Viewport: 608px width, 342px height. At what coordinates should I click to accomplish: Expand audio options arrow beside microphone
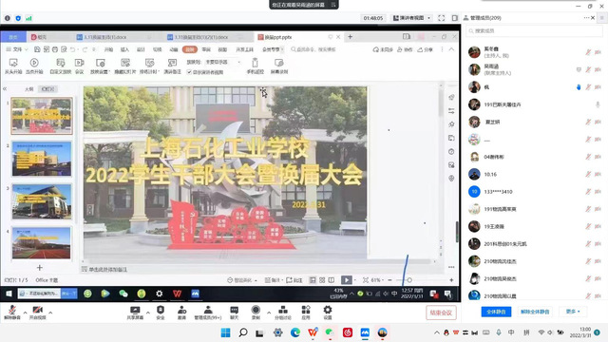(x=26, y=313)
